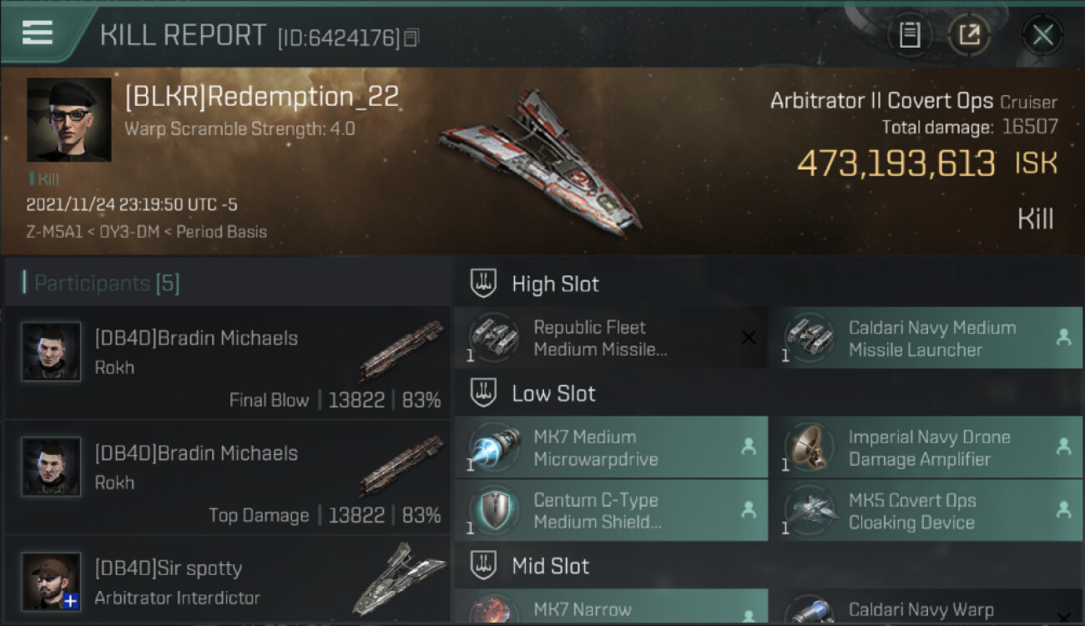Open Bradin Michaels Final Blow entry
Image resolution: width=1085 pixels, height=626 pixels.
coord(228,362)
